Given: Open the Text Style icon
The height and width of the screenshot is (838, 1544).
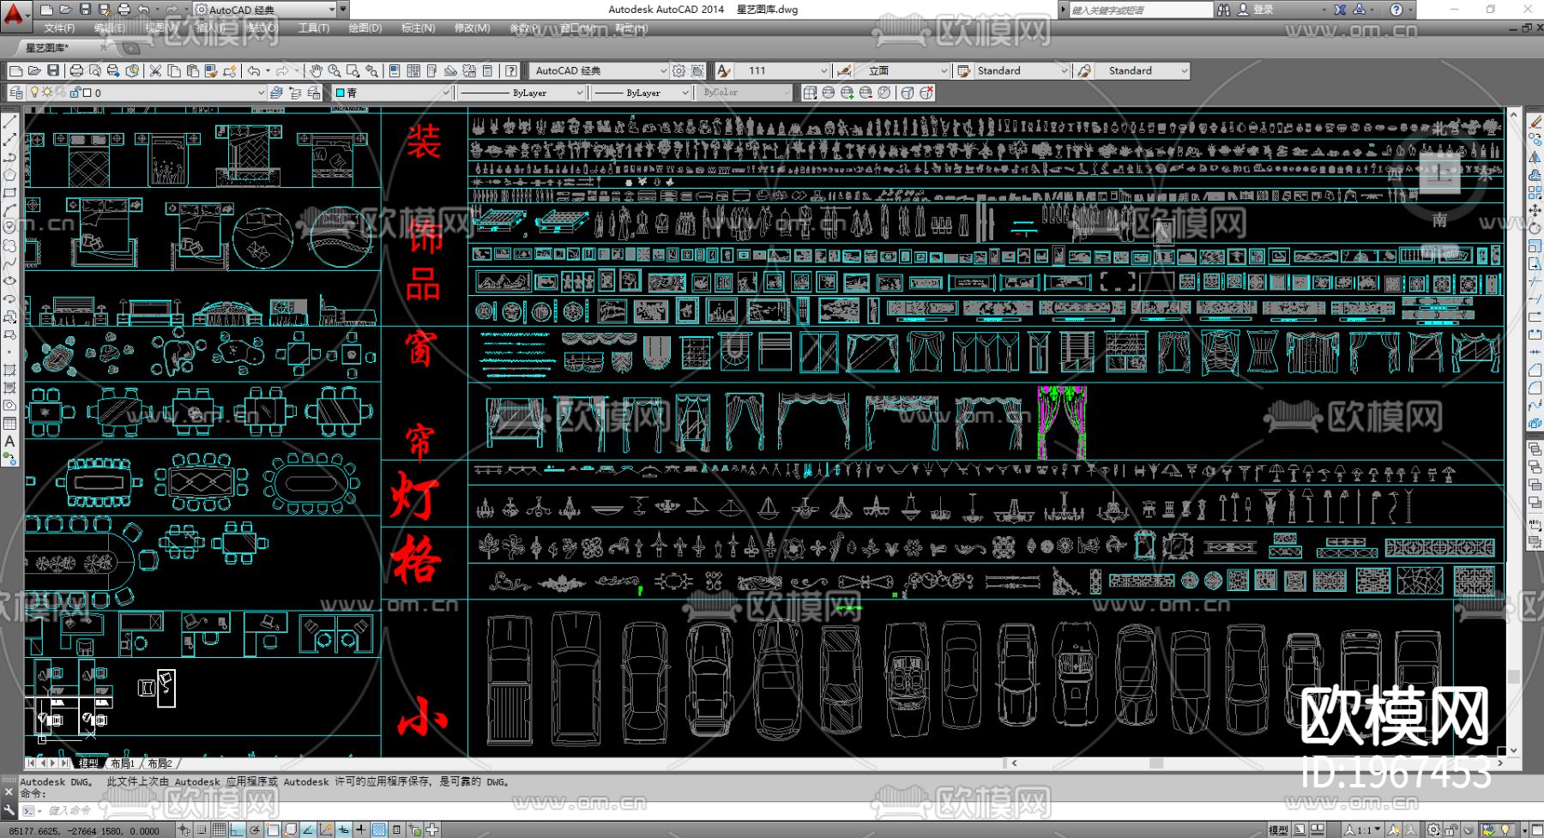Looking at the screenshot, I should (x=724, y=70).
